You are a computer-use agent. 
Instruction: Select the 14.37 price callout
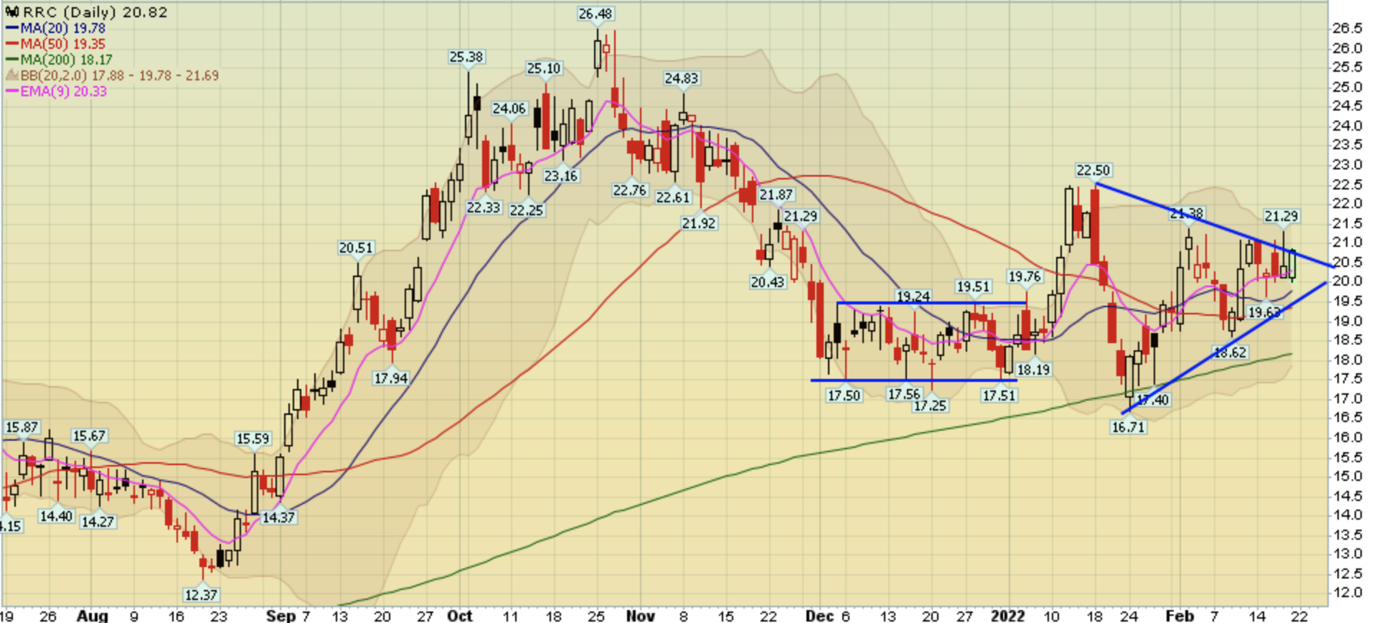click(x=278, y=517)
